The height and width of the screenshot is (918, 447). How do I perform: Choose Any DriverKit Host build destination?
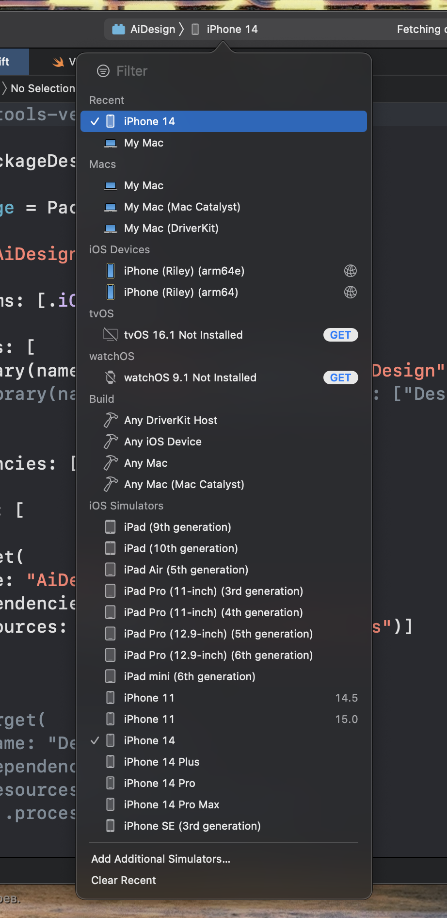pos(223,420)
